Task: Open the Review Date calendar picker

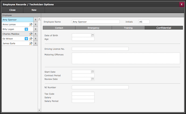Action: click(93, 79)
